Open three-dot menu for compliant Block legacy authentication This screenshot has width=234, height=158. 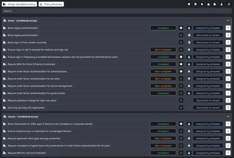click(x=228, y=28)
